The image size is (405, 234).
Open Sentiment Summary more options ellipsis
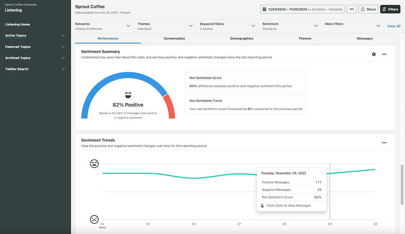(x=384, y=54)
